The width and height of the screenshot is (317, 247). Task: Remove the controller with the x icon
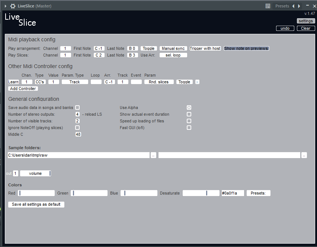click(197, 82)
